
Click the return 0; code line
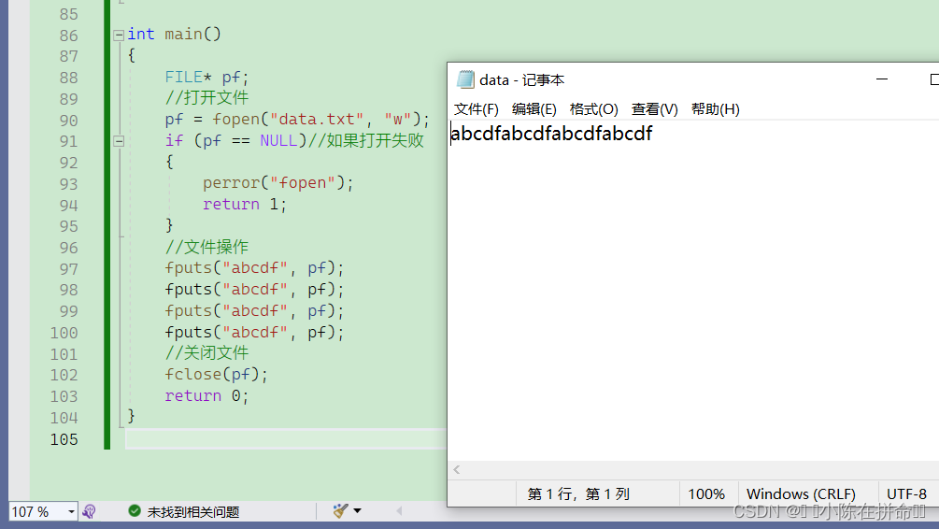[206, 395]
